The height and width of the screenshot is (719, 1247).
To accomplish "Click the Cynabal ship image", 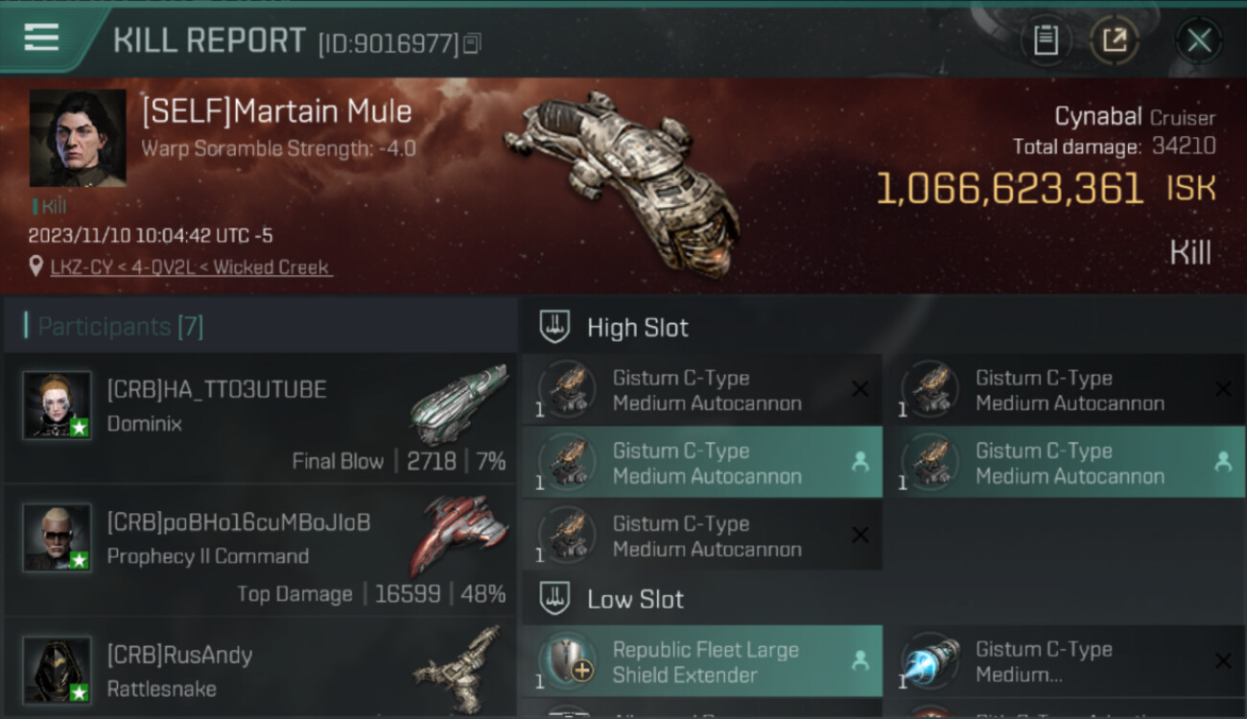I will pyautogui.click(x=623, y=182).
